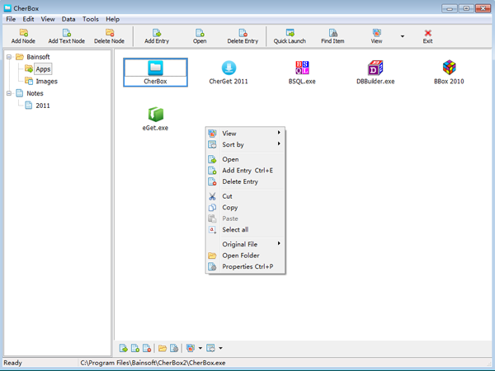Choose Cut in the context menu
This screenshot has width=495, height=371.
coord(245,196)
